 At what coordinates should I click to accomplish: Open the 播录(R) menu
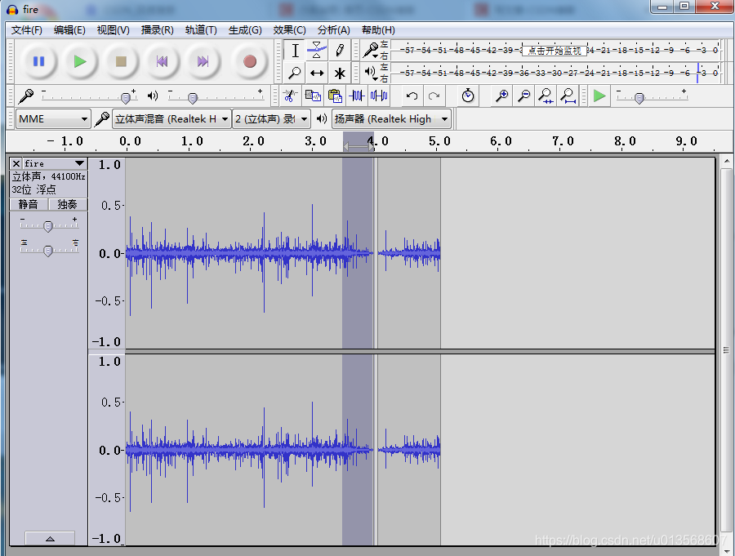(157, 30)
